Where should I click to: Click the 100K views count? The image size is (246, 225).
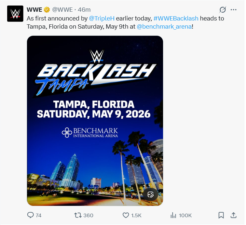185,216
